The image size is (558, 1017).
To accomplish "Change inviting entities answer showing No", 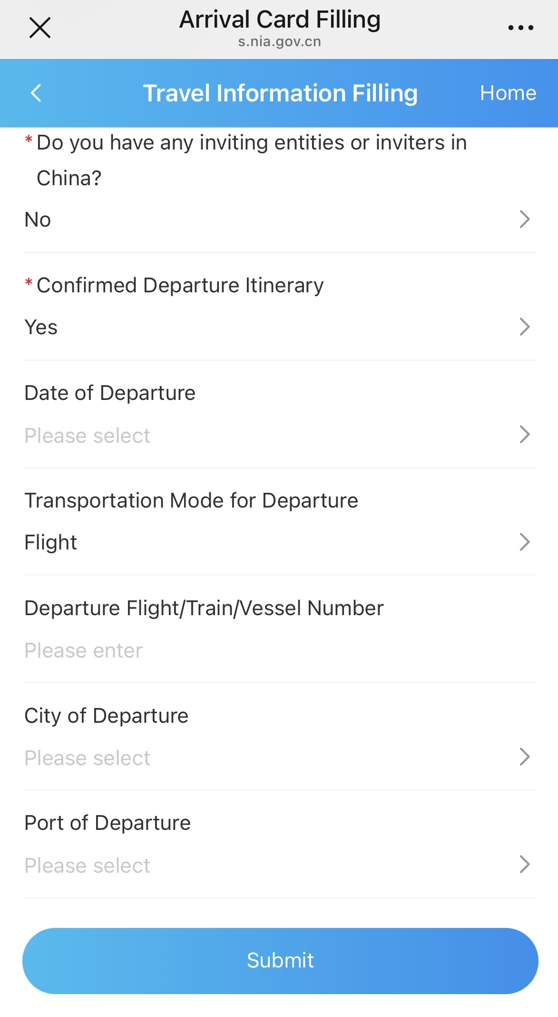I will (280, 219).
